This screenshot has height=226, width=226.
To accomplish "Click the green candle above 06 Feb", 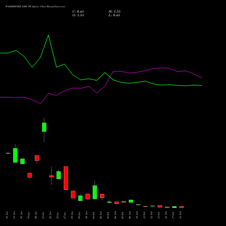I will pyautogui.click(x=131, y=201).
